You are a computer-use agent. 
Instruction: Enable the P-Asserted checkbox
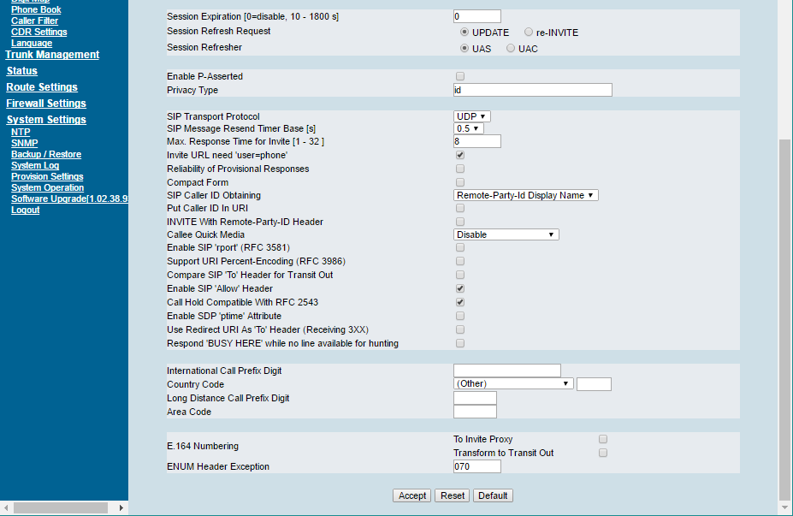coord(460,76)
